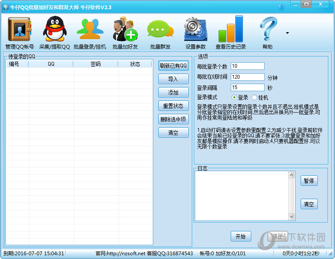
Task: Click the log scrollbar up arrow
Action: [291, 175]
